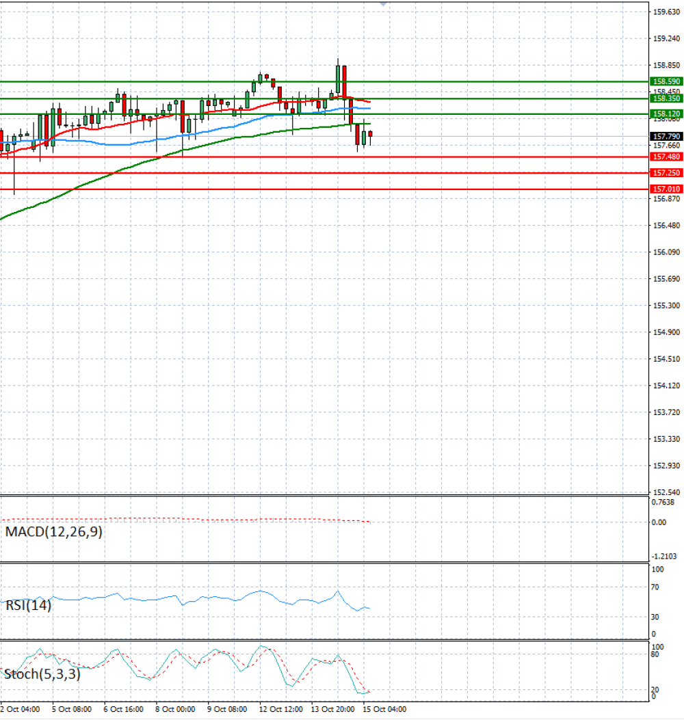Click the MACD(12,26,9) indicator label

coord(54,532)
